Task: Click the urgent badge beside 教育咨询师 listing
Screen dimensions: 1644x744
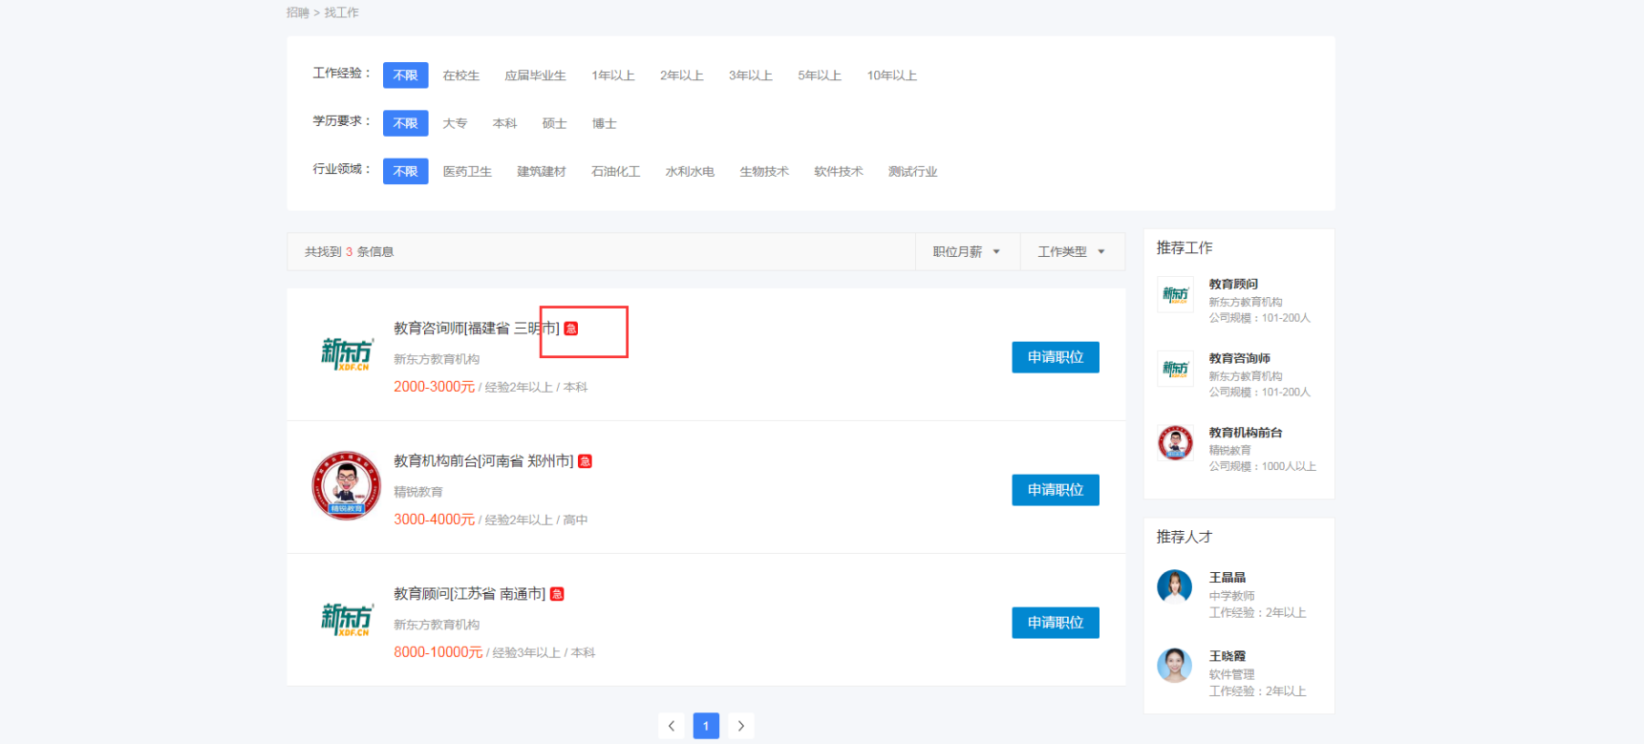Action: (x=571, y=329)
